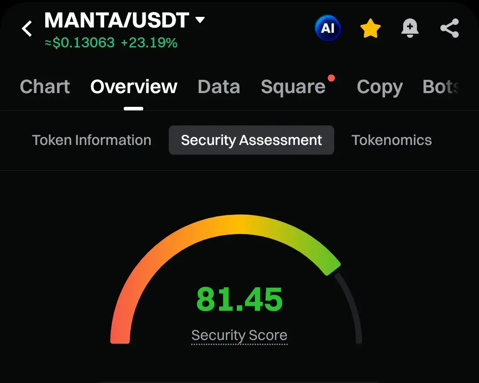The width and height of the screenshot is (479, 383).
Task: Click the ≈$0.13063 price text
Action: [79, 43]
